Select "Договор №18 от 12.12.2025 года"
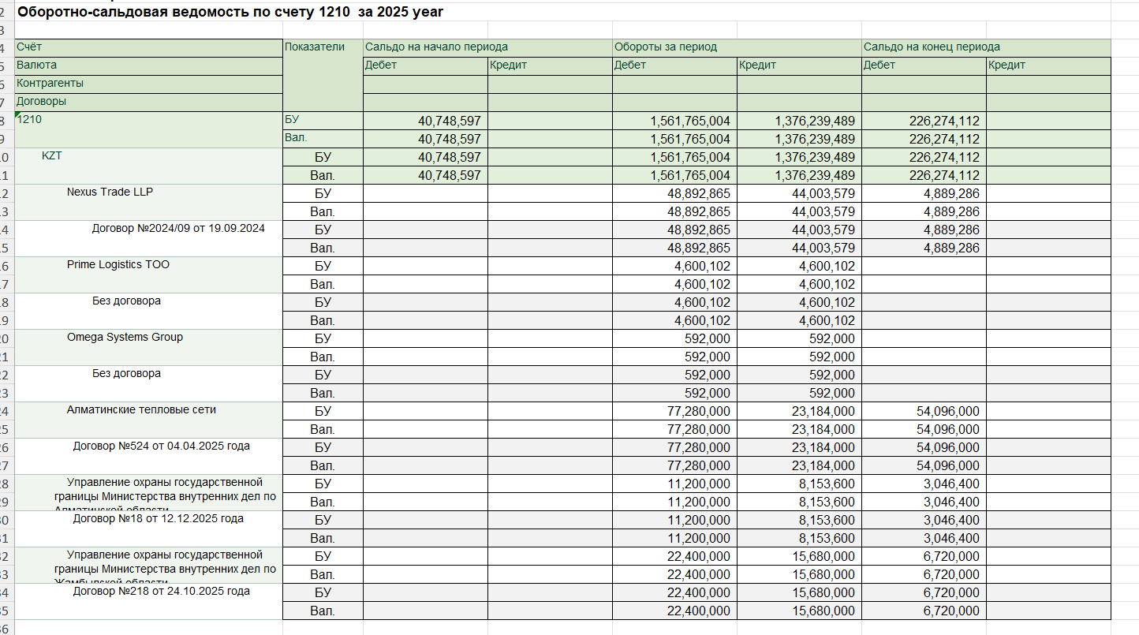This screenshot has height=635, width=1139. [x=149, y=529]
